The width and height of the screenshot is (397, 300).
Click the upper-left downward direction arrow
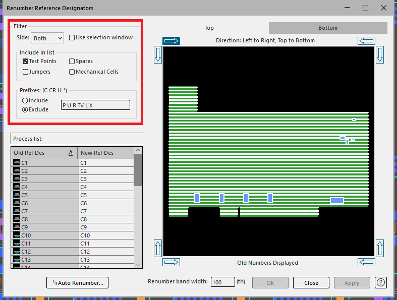click(x=157, y=54)
